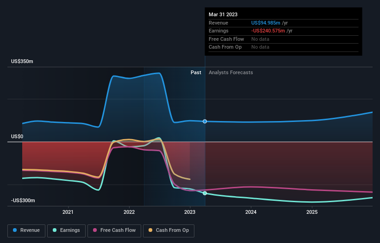This screenshot has width=380, height=243.
Task: Click the Revenue row label in the tooltip
Action: click(218, 23)
